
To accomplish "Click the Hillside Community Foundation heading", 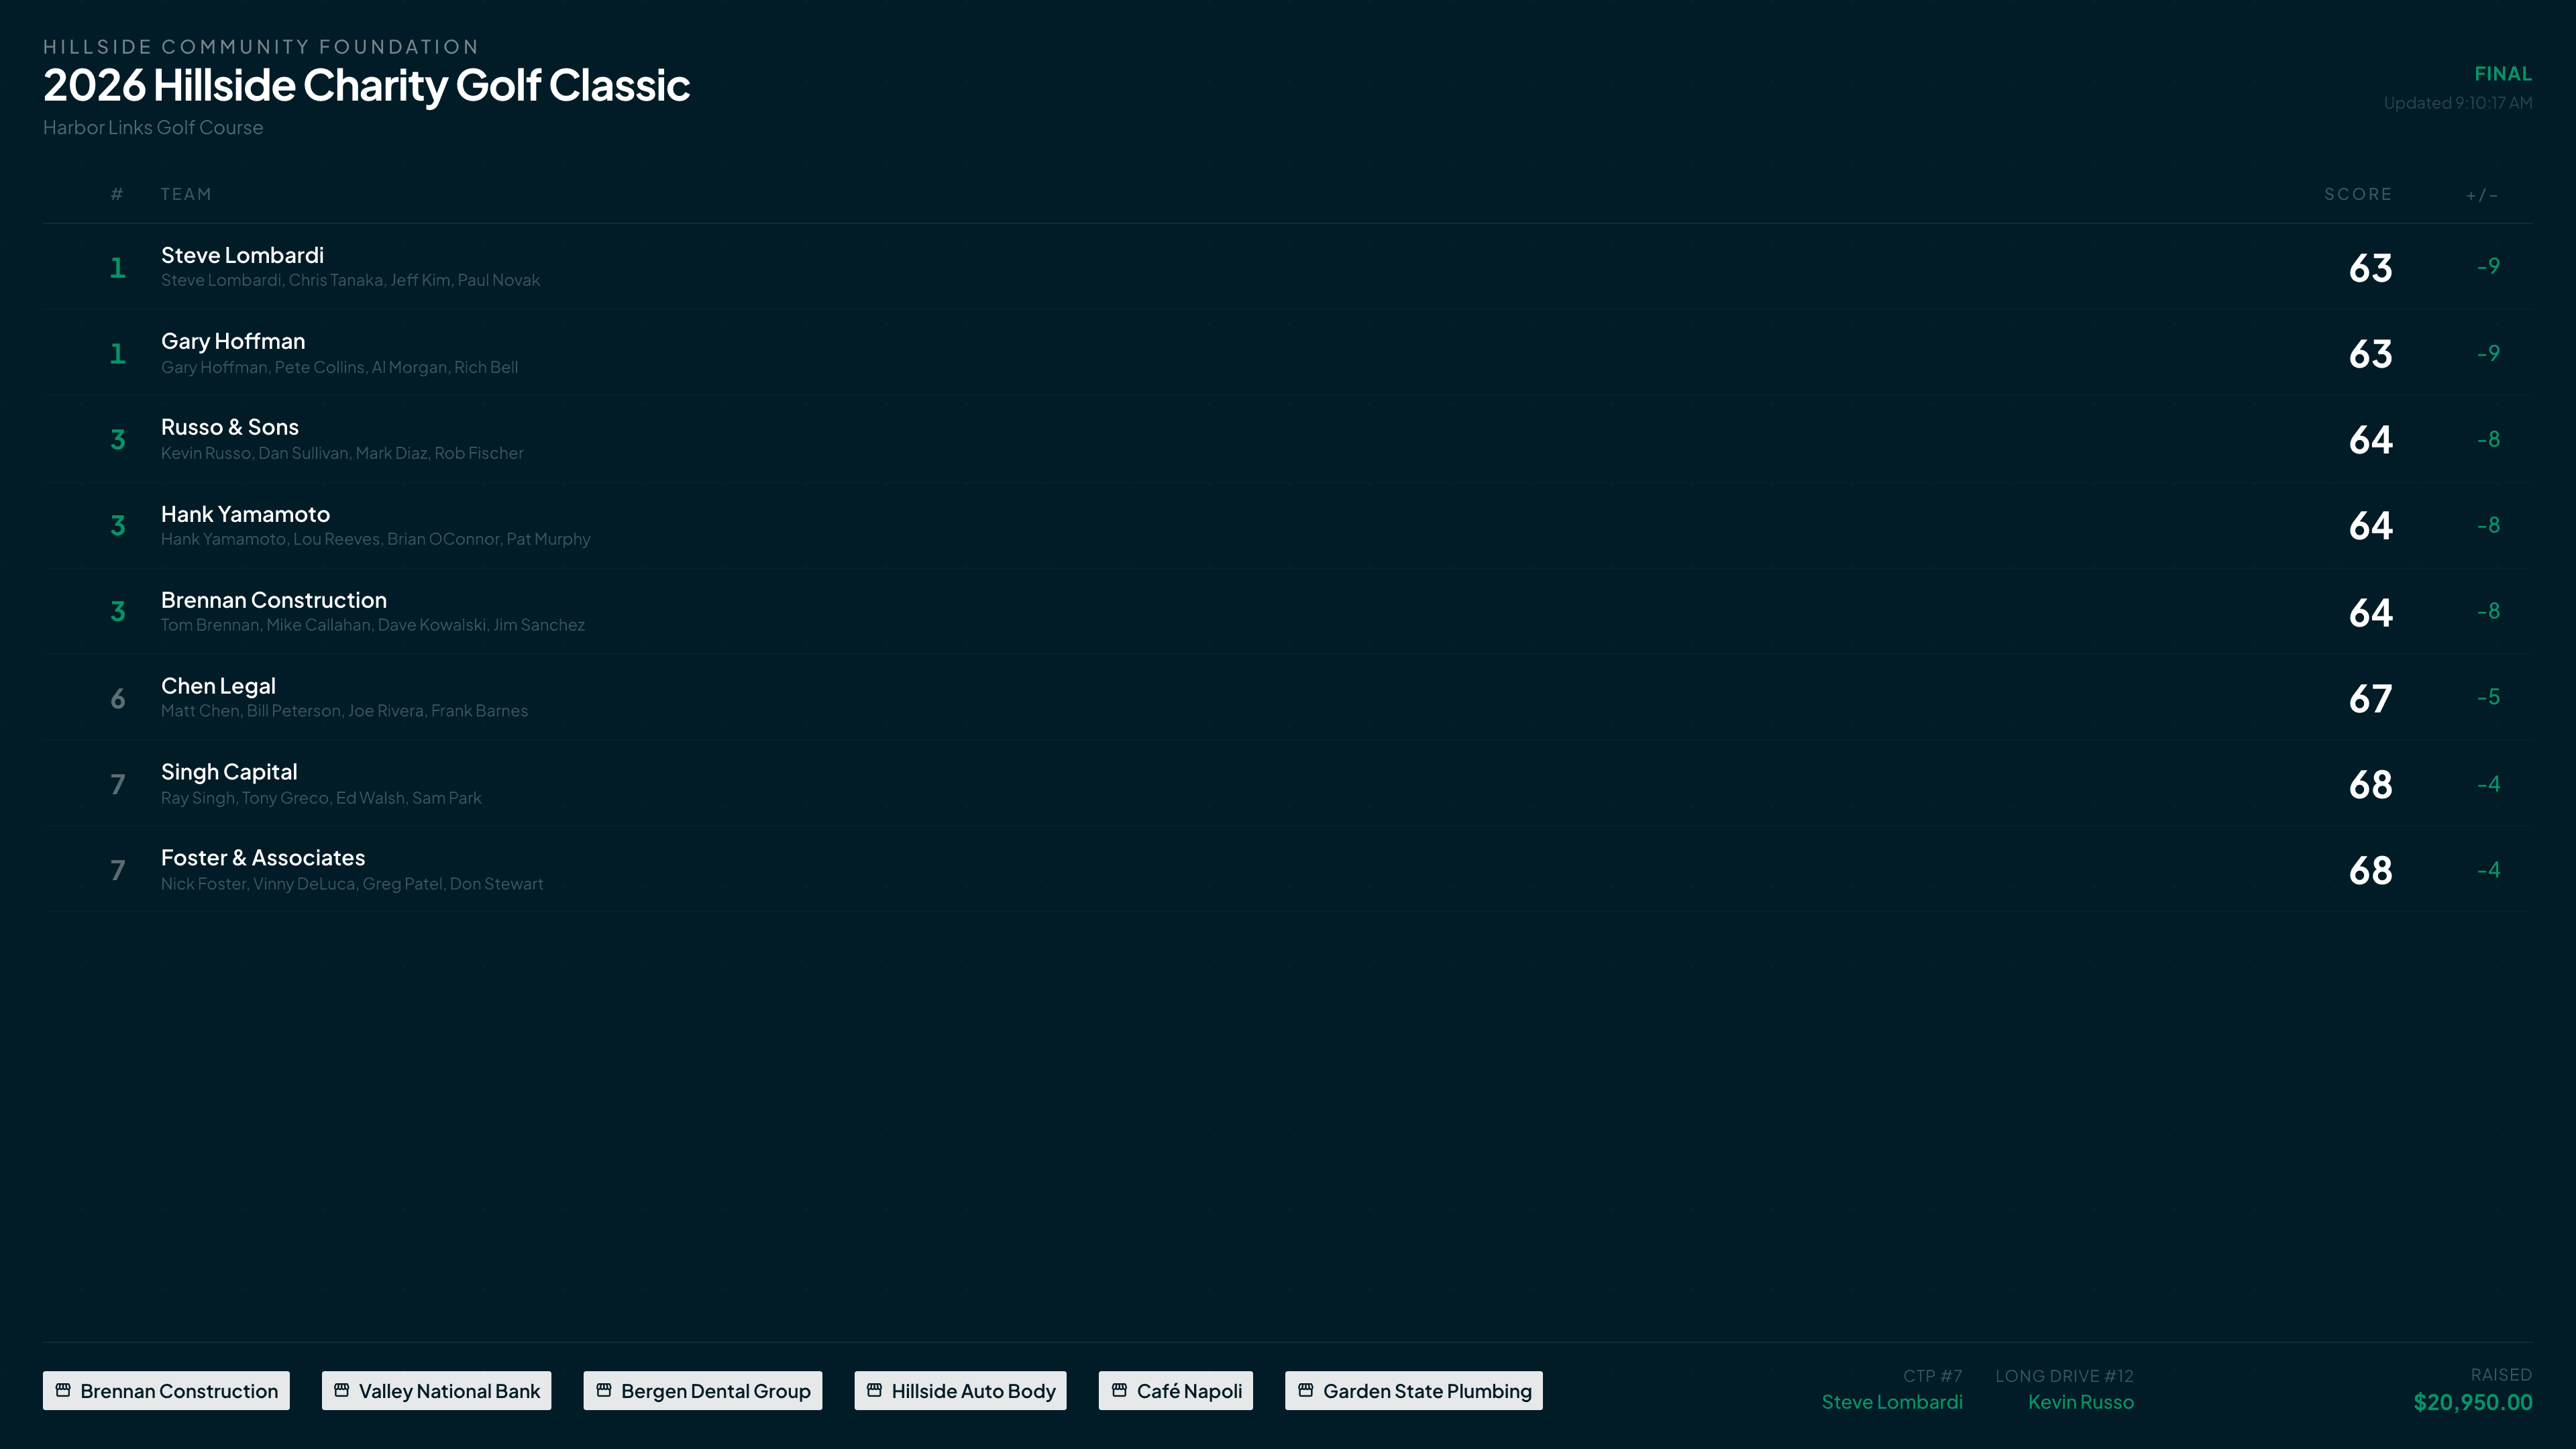I will point(261,47).
